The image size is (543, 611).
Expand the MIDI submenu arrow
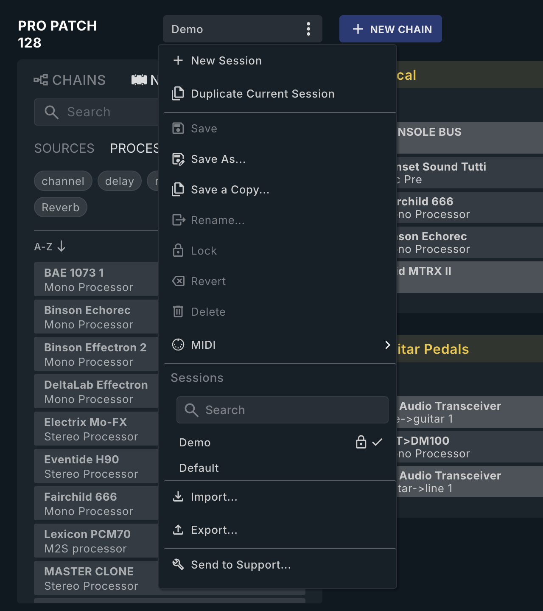pos(387,345)
